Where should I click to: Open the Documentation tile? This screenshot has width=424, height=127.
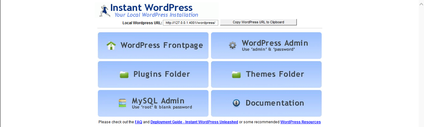tap(266, 103)
